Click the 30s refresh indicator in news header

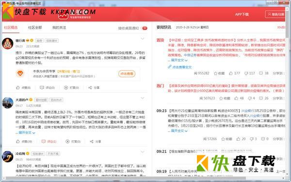pyautogui.click(x=281, y=27)
